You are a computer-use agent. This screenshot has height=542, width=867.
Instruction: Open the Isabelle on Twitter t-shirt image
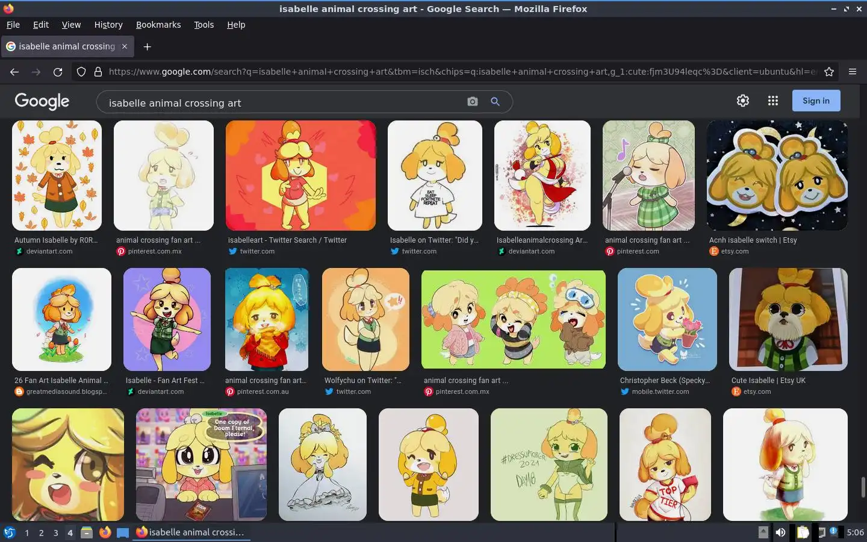435,175
